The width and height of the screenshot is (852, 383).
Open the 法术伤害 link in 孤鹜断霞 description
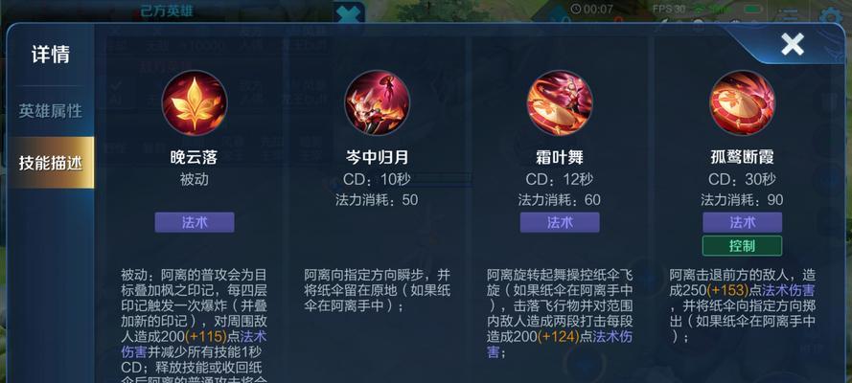click(x=789, y=290)
